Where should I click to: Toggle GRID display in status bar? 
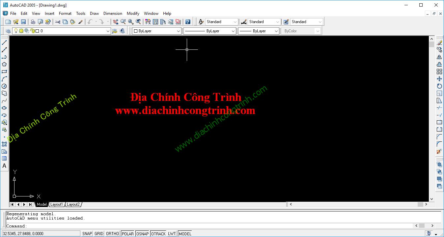pos(99,234)
